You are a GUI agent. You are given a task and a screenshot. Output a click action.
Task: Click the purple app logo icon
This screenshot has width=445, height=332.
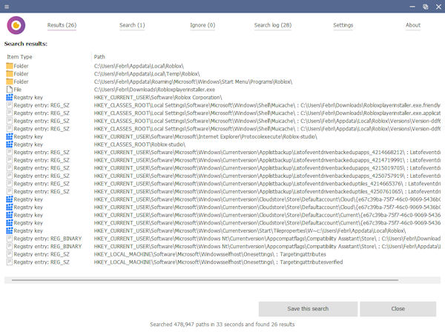[x=16, y=25]
